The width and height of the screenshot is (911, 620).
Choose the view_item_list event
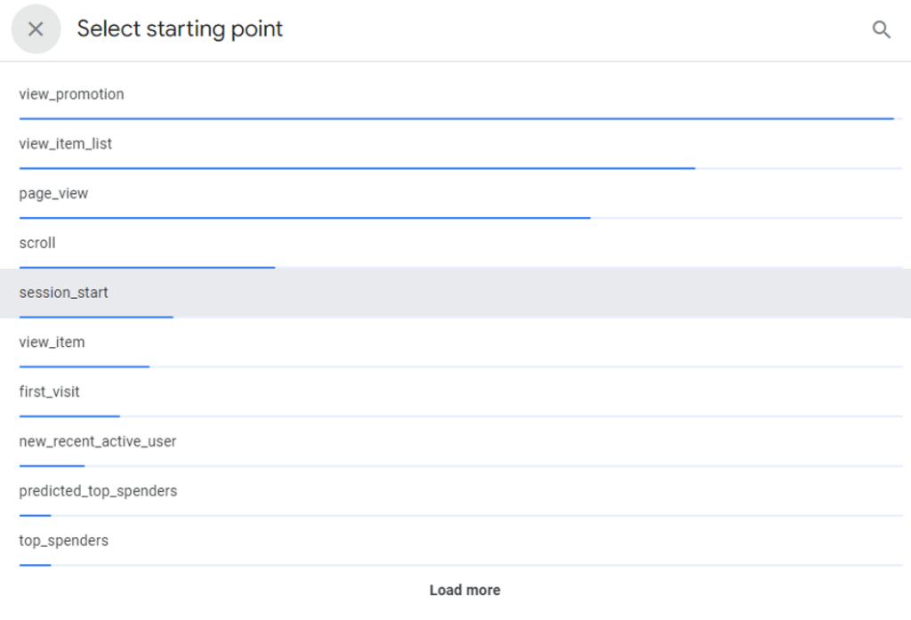(66, 144)
